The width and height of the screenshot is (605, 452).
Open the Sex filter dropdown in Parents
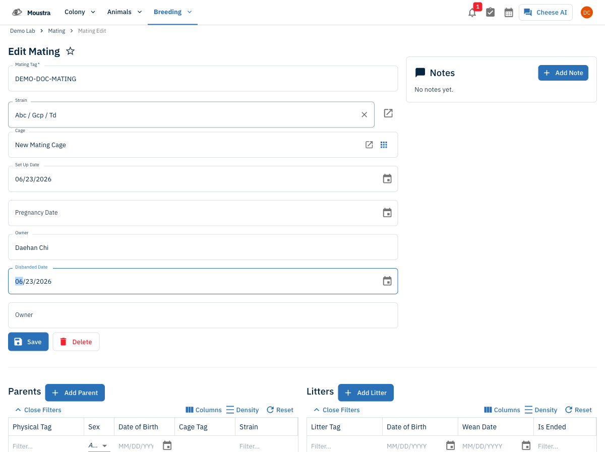pos(99,445)
